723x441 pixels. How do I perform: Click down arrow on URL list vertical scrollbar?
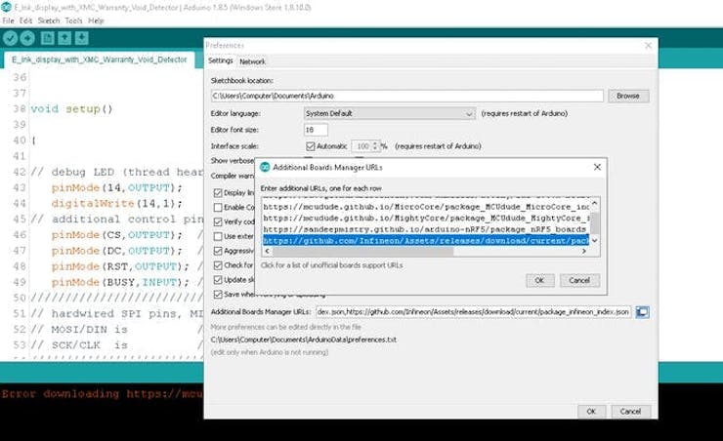pyautogui.click(x=595, y=240)
